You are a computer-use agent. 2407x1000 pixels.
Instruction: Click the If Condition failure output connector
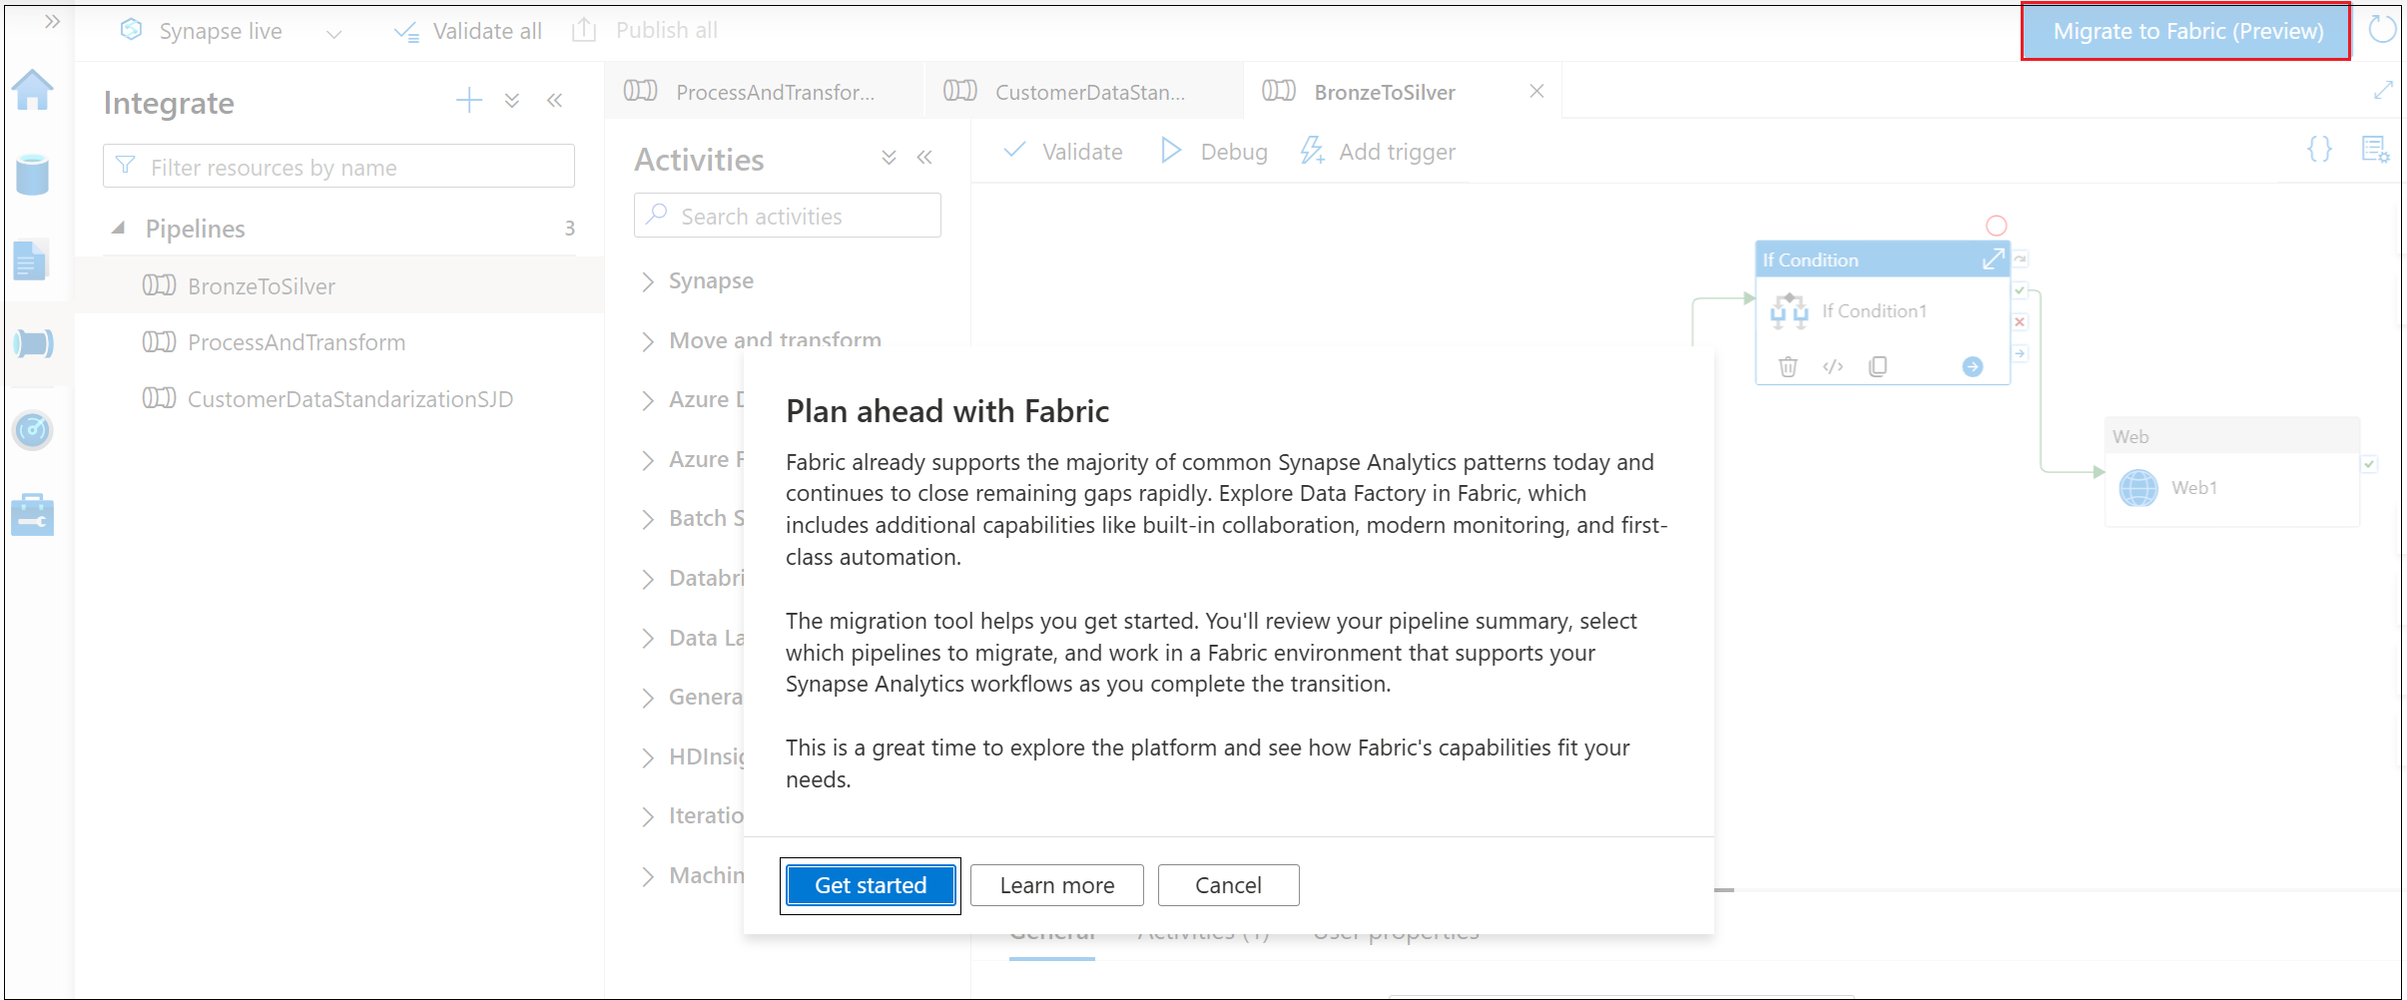pyautogui.click(x=2020, y=321)
